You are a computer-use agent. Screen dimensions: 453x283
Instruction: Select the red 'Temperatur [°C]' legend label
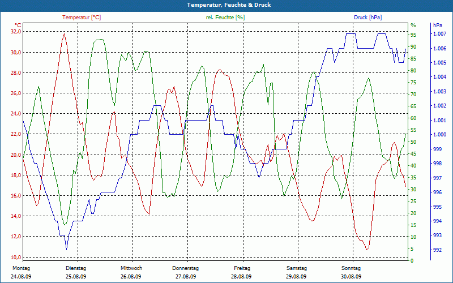click(x=82, y=18)
